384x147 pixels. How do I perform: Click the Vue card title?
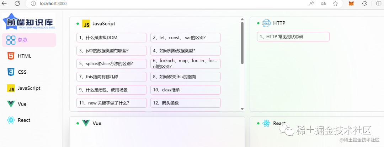click(97, 123)
